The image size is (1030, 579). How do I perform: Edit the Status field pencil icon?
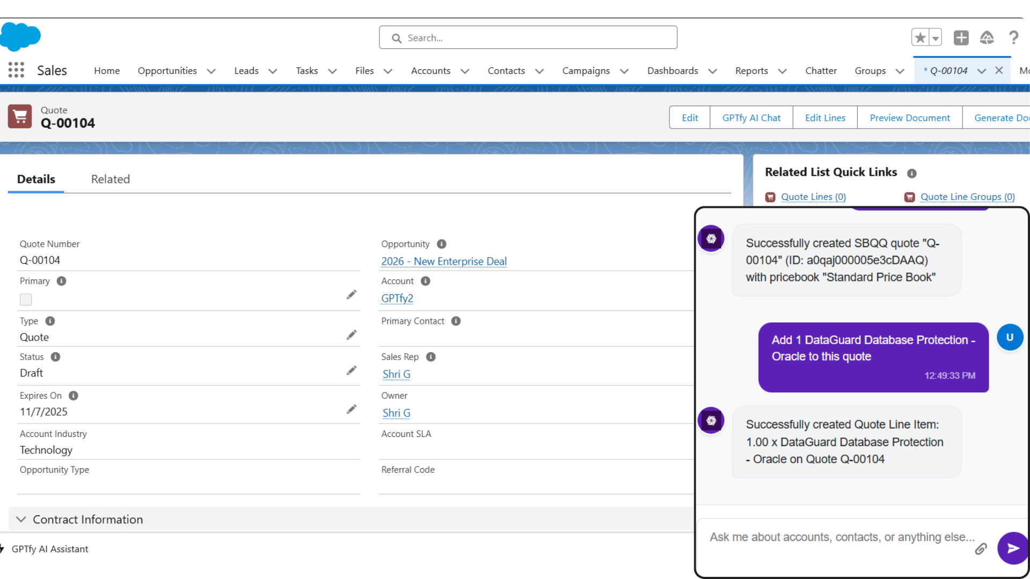[351, 370]
